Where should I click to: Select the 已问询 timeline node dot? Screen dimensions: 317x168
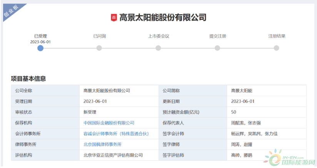tap(99, 48)
